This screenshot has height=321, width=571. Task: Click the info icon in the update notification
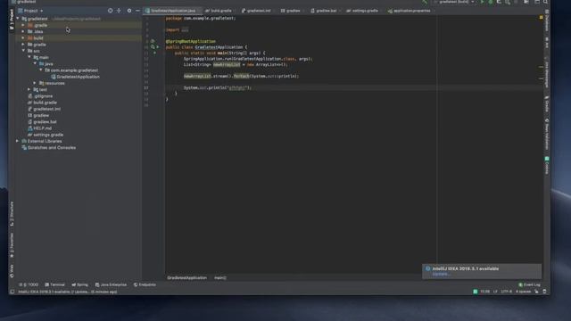(428, 268)
